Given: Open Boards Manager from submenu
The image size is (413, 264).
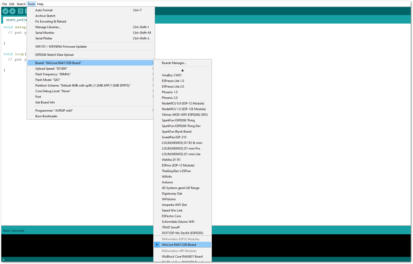Looking at the screenshot, I should point(182,63).
